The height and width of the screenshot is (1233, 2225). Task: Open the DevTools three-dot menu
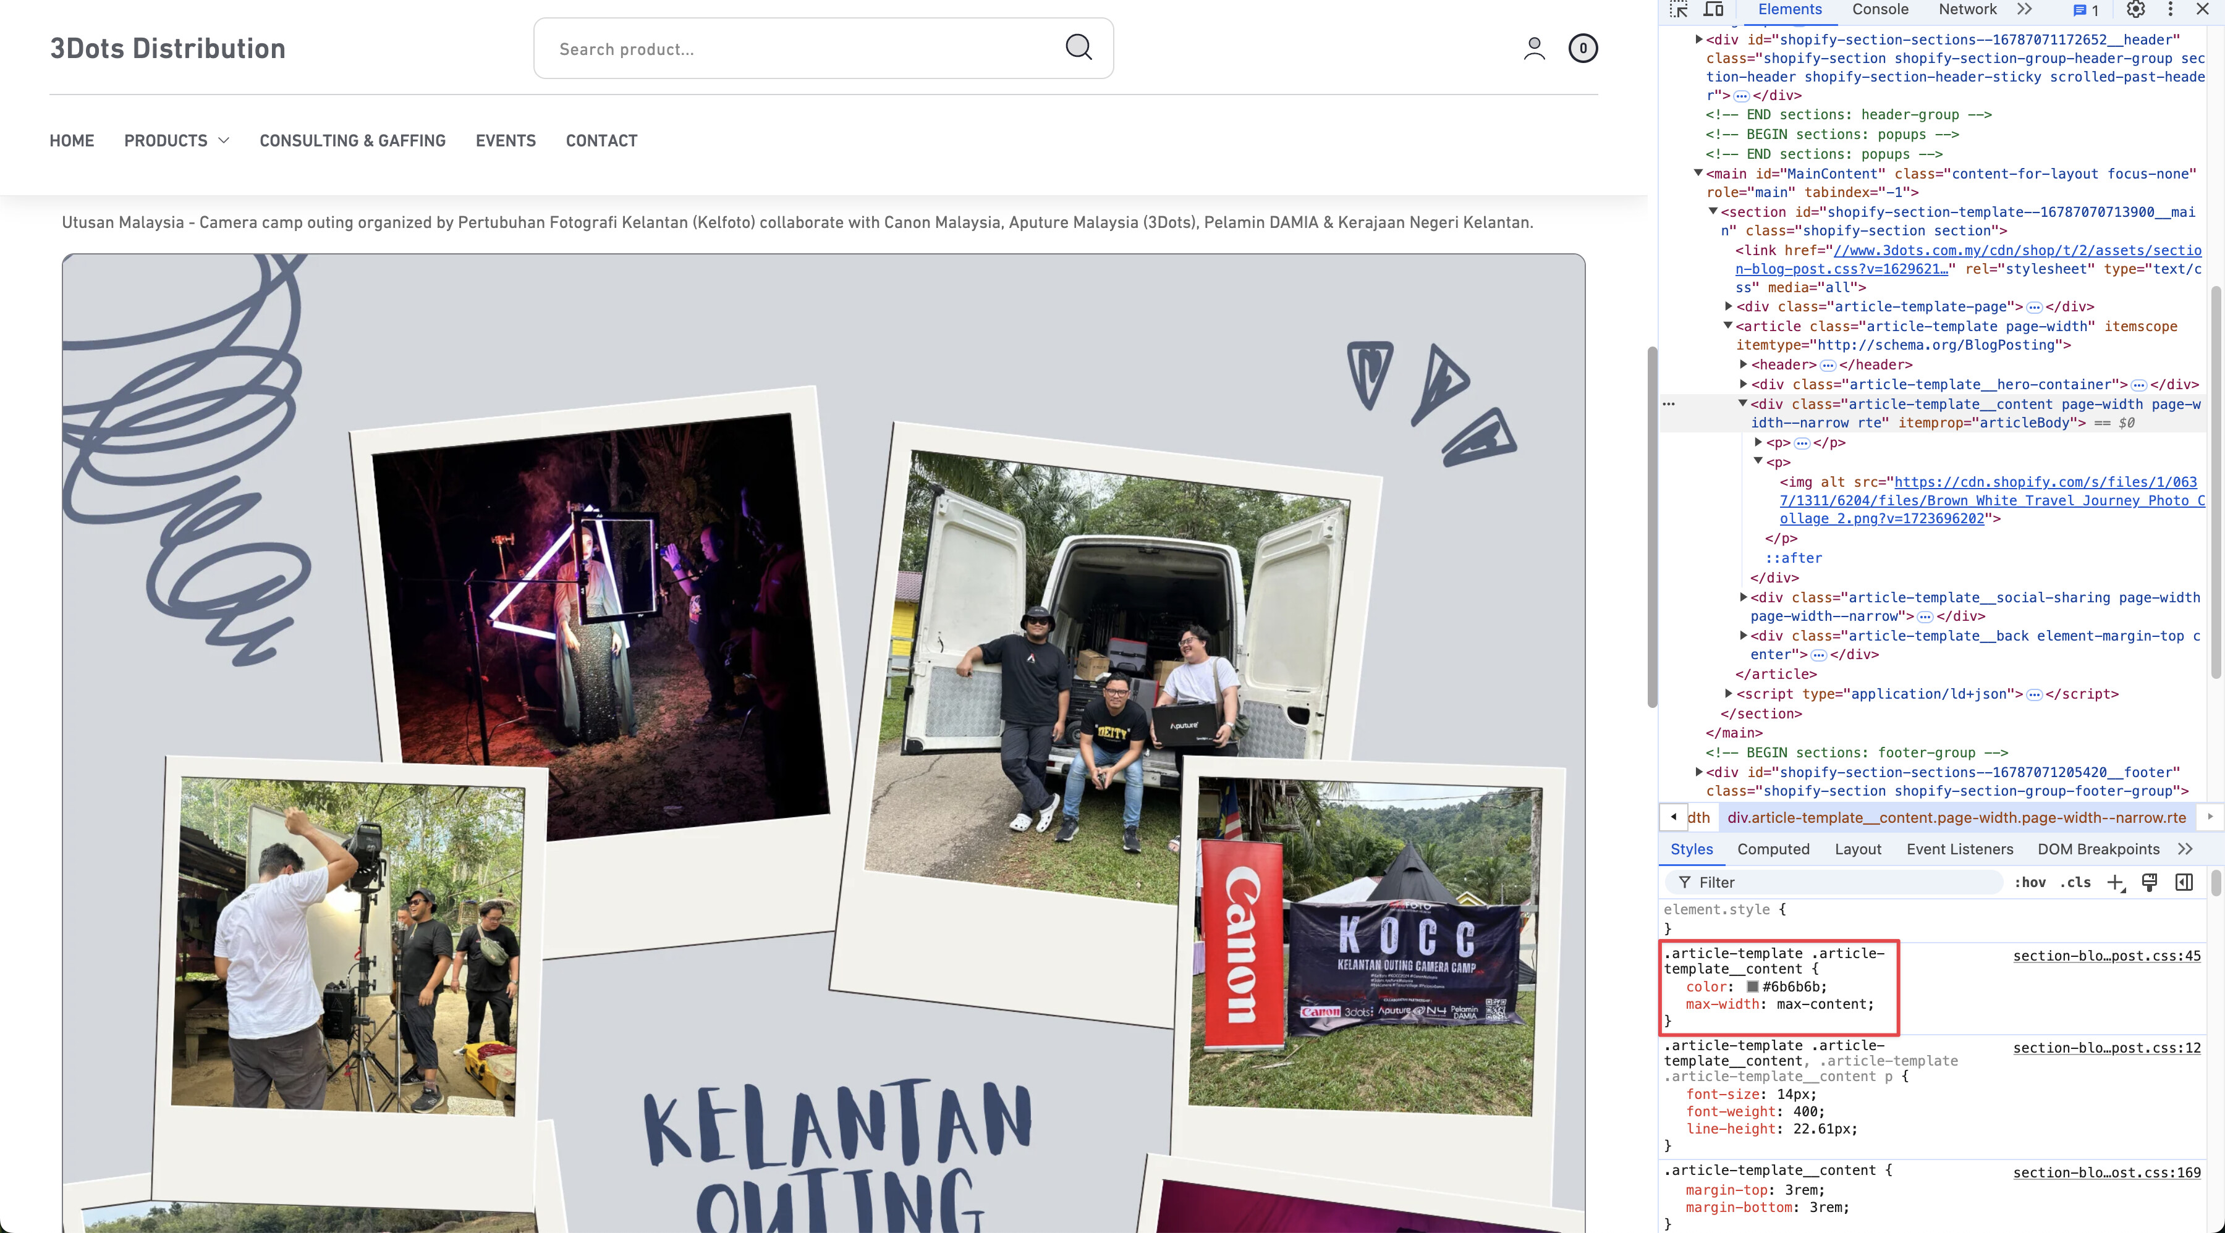pos(2171,9)
